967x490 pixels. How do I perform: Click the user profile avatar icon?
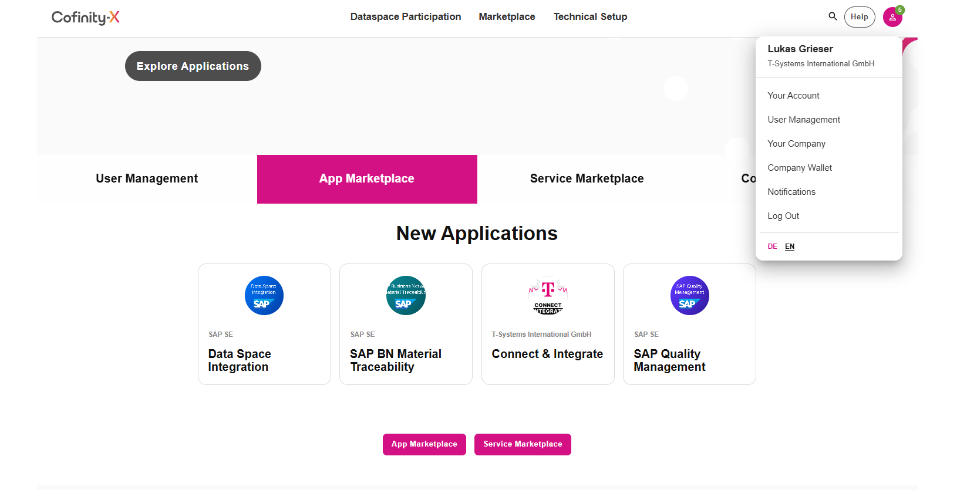pos(892,17)
